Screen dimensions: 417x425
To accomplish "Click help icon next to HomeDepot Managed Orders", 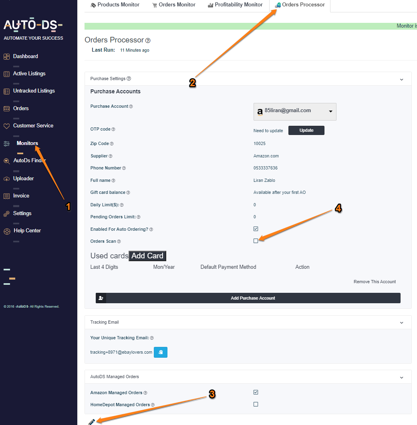I will click(x=153, y=405).
